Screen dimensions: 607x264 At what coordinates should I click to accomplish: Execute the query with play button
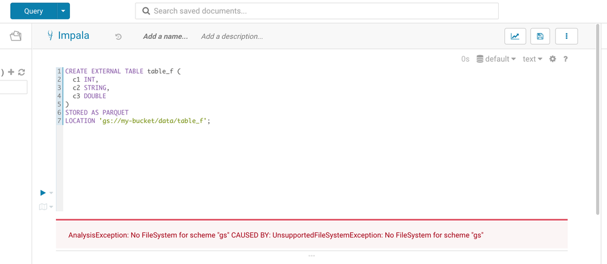(x=43, y=193)
